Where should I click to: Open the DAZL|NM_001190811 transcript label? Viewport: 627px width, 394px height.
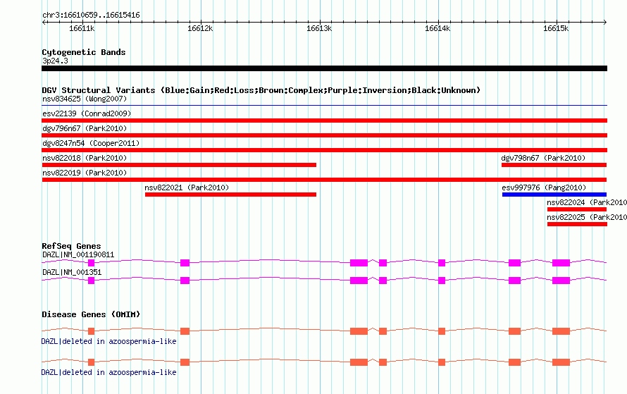tap(78, 255)
